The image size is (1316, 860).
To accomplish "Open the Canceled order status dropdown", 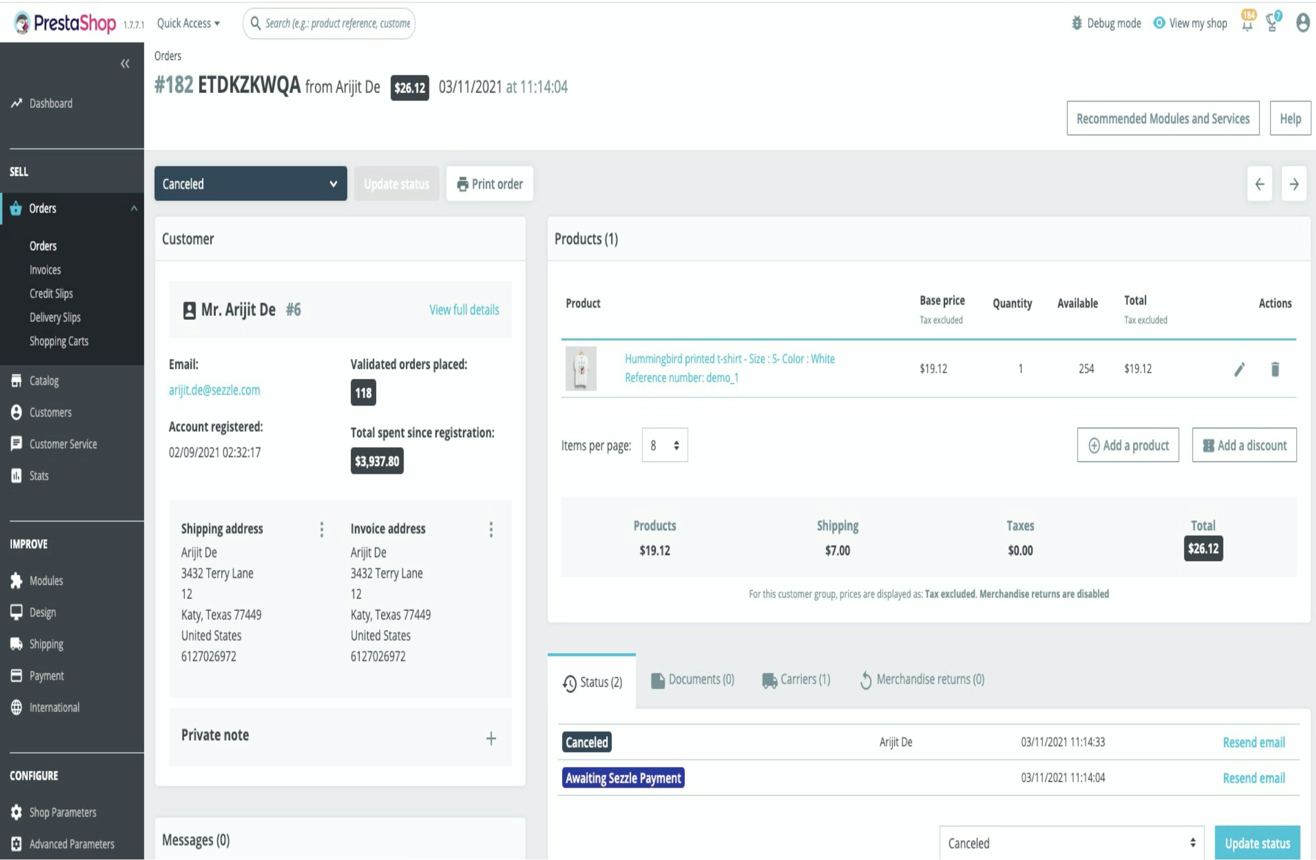I will pos(250,183).
